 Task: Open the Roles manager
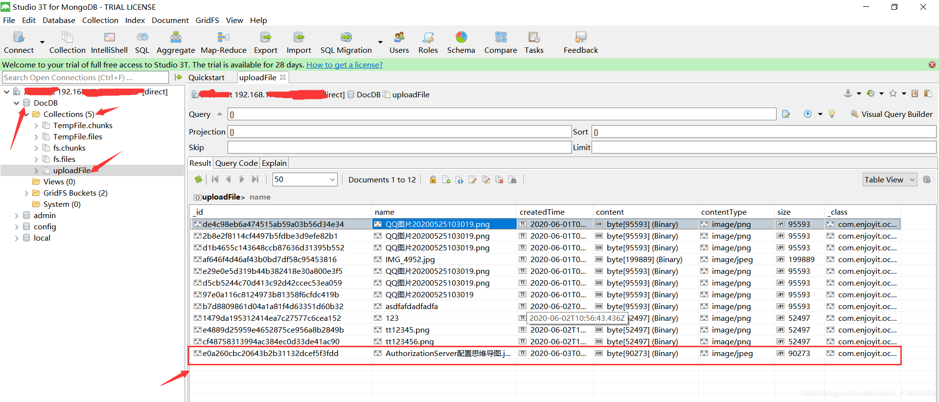[x=428, y=43]
